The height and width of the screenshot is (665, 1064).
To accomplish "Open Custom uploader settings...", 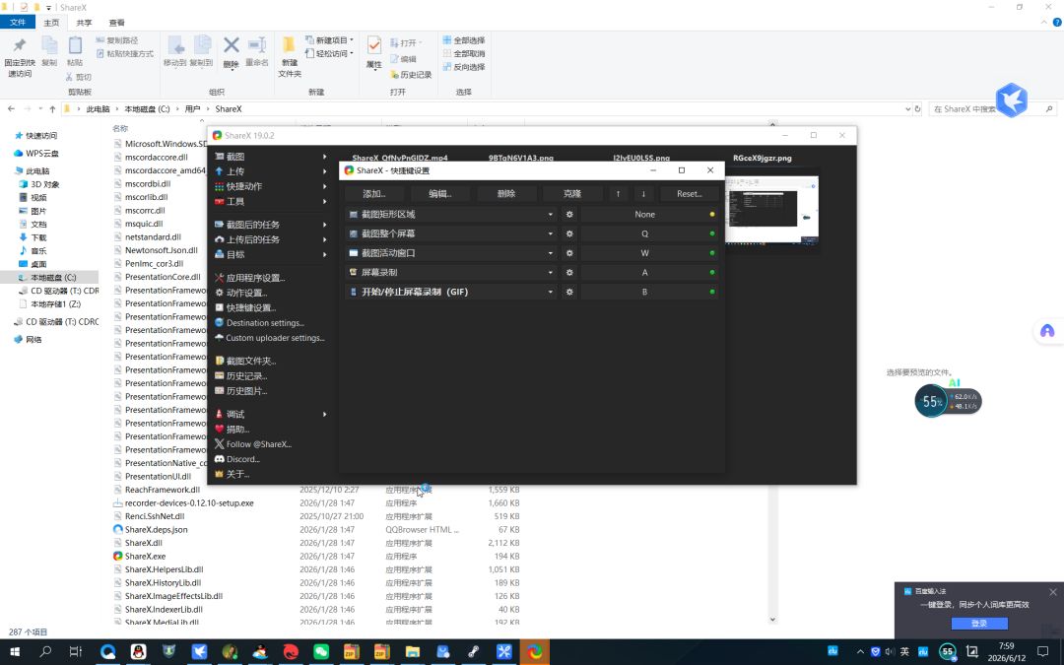I will point(270,337).
